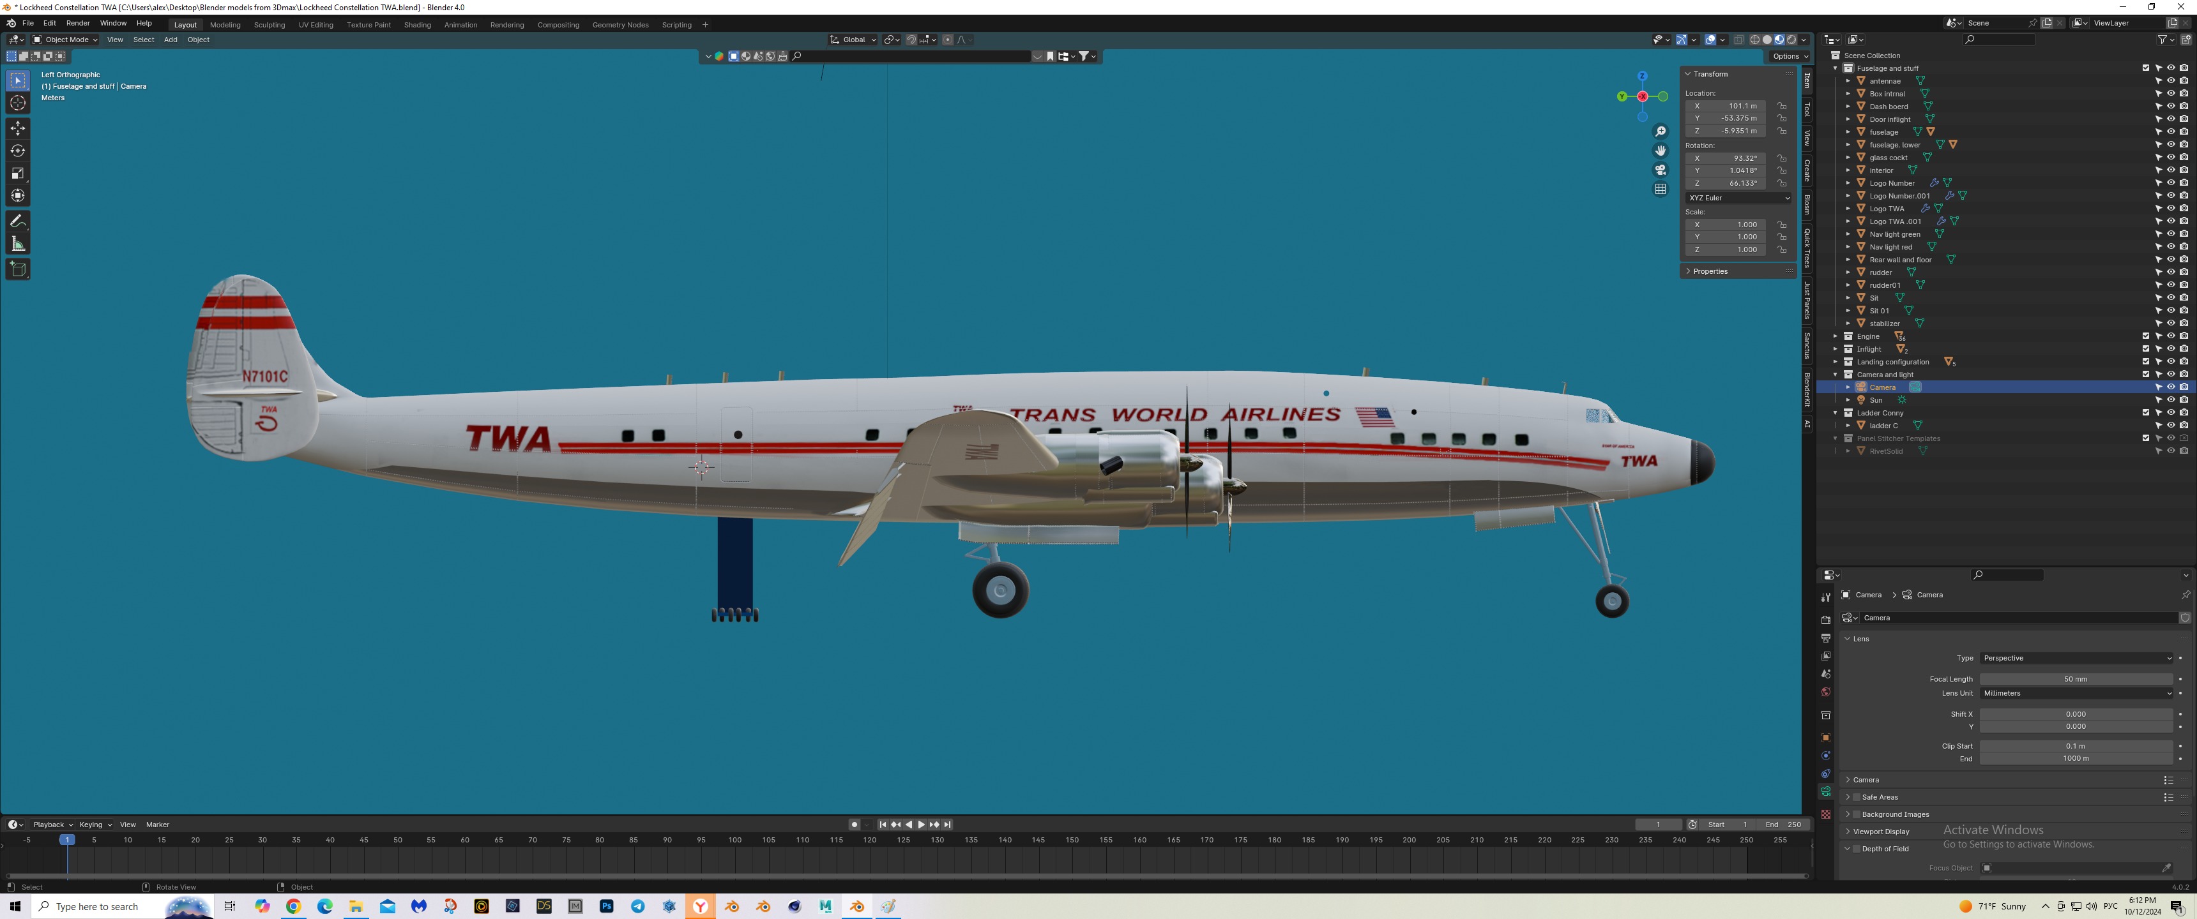
Task: Expand the Landing configuration collection
Action: 1836,361
